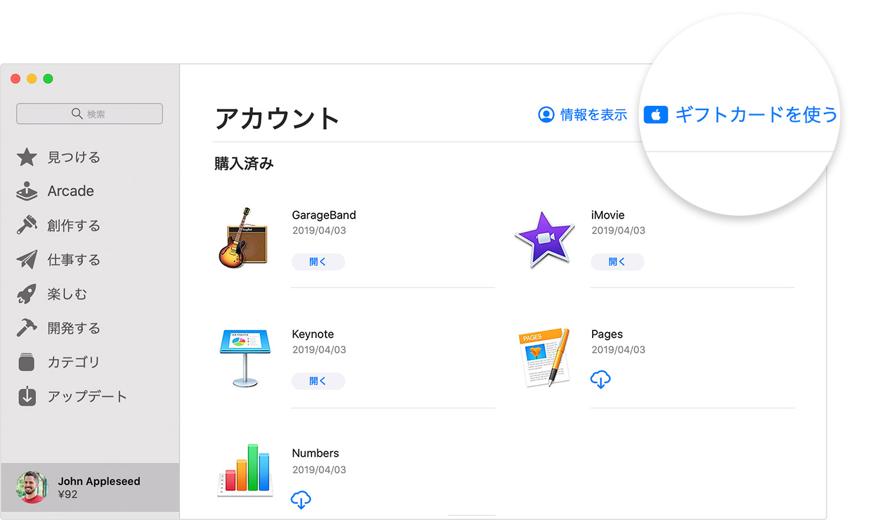This screenshot has height=520, width=871.
Task: Click the box icon beside カテゴリ
Action: click(x=27, y=362)
